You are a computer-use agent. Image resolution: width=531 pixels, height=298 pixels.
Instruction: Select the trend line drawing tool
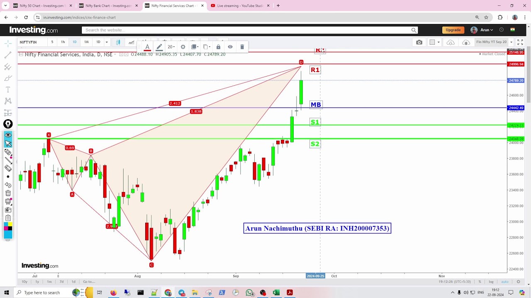pos(8,55)
